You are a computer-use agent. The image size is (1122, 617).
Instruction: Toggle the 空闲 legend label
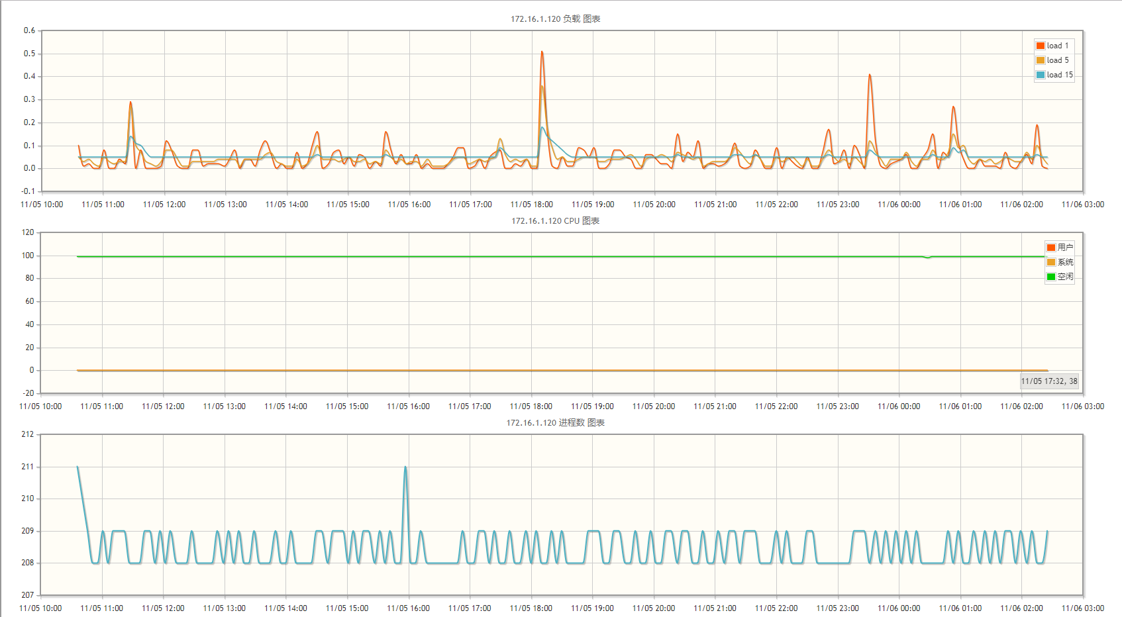[1065, 277]
